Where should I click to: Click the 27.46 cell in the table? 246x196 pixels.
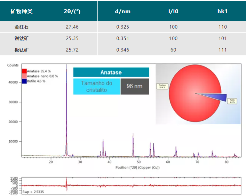72,27
